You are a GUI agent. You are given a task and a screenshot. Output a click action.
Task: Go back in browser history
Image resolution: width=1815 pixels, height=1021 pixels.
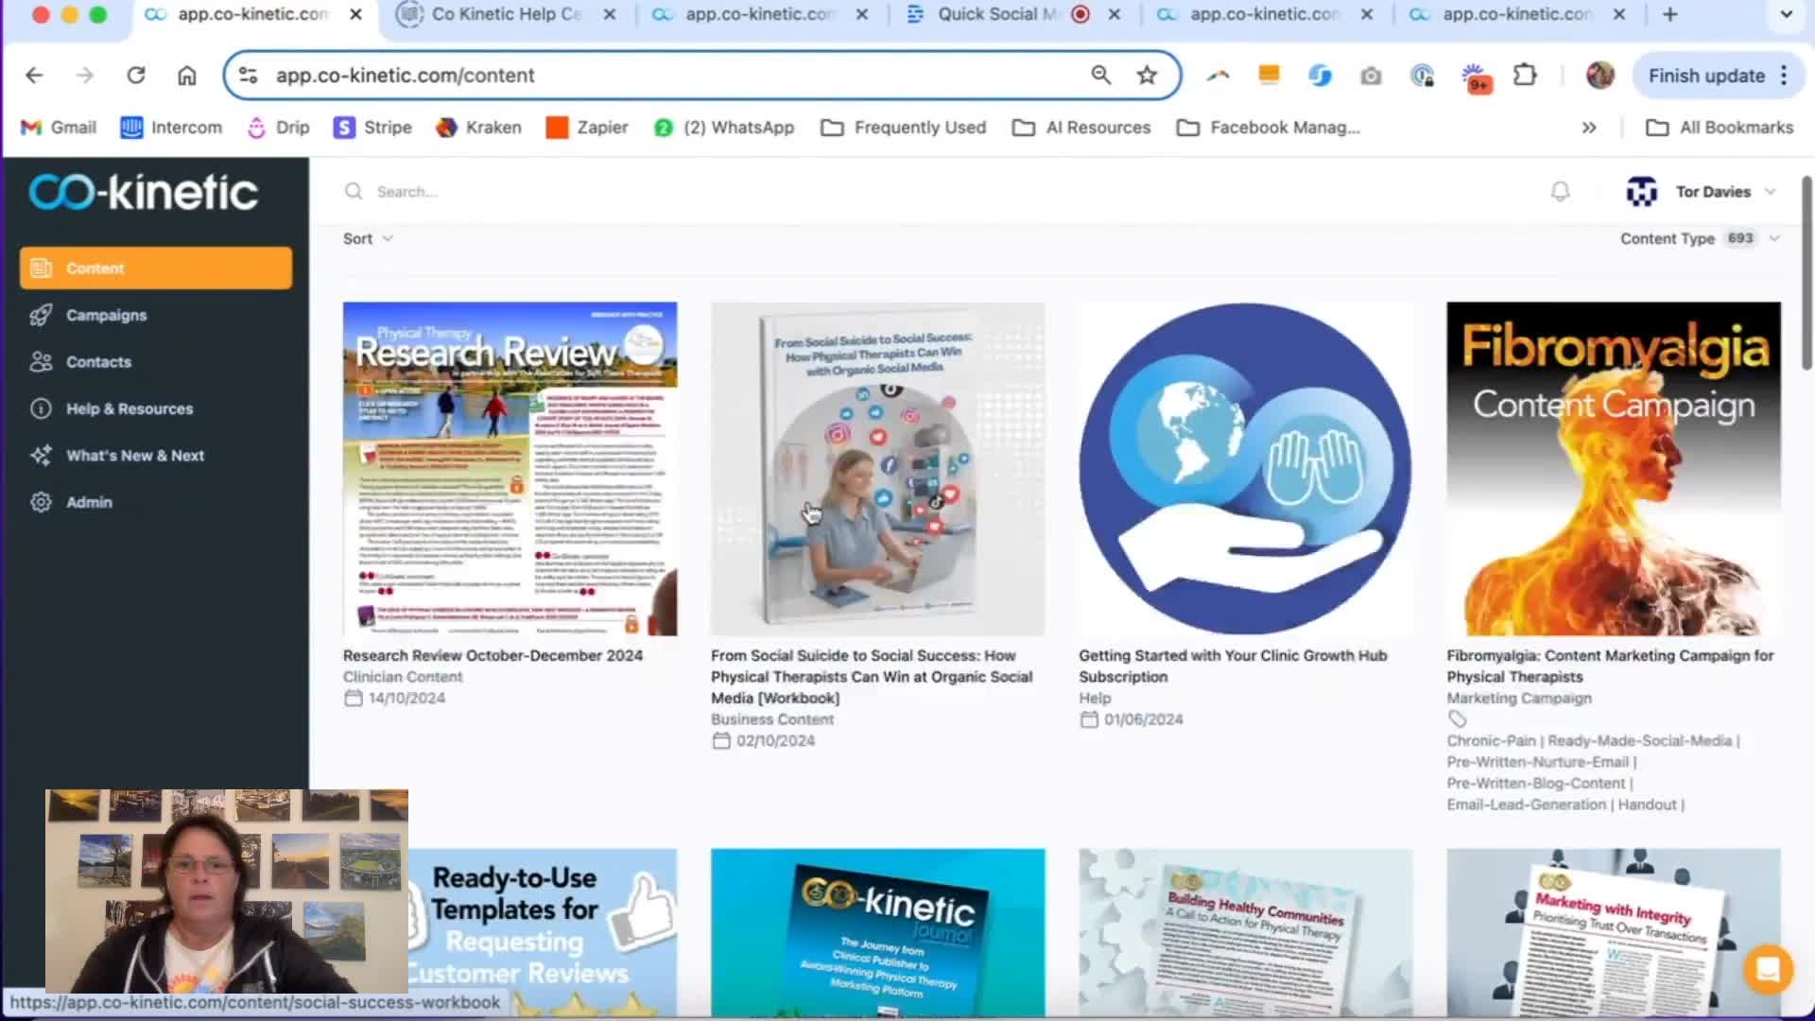tap(35, 76)
